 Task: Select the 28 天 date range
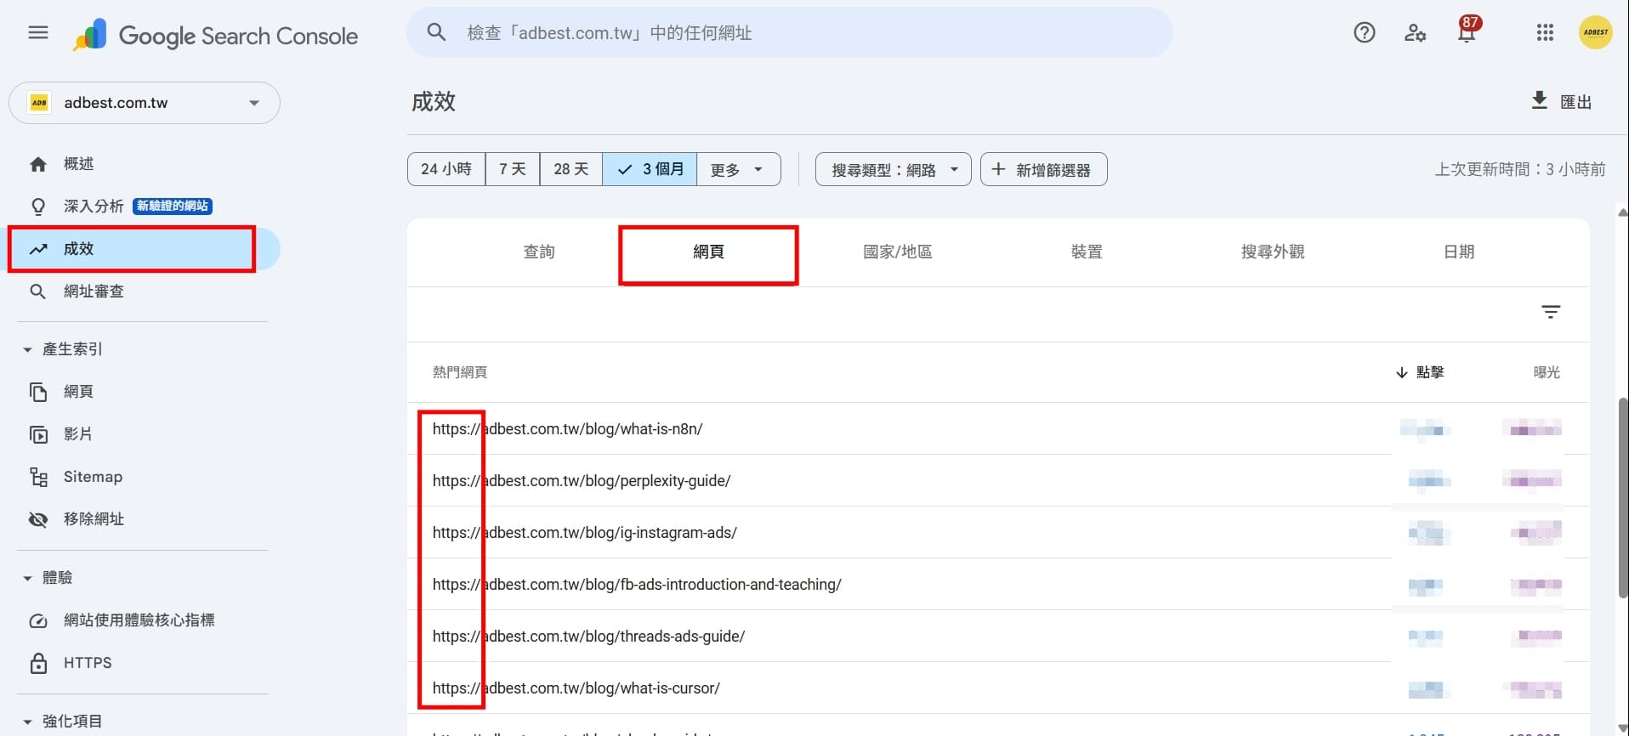click(x=571, y=169)
